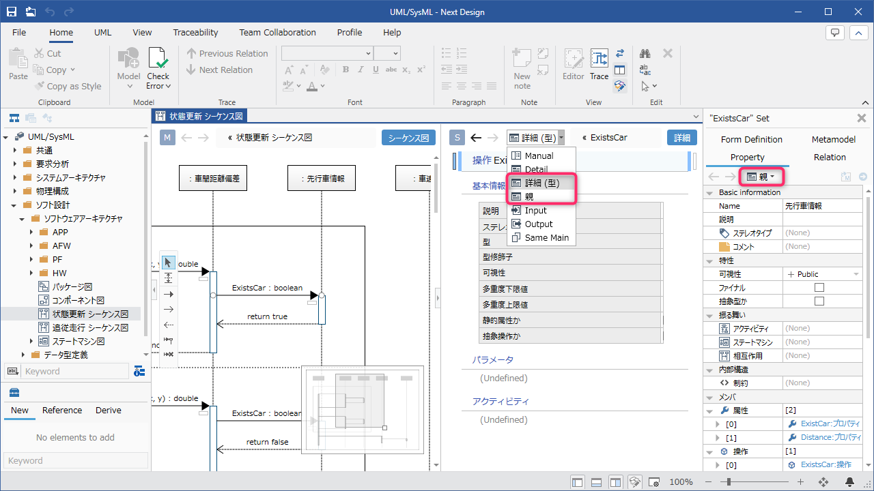Click the Editor view icon in ribbon
The image size is (874, 491).
573,59
